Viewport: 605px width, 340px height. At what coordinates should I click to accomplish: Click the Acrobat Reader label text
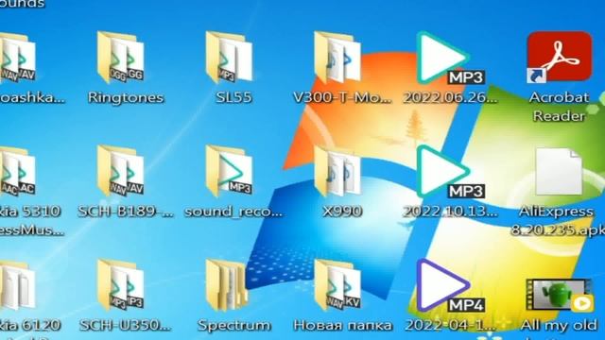point(559,107)
